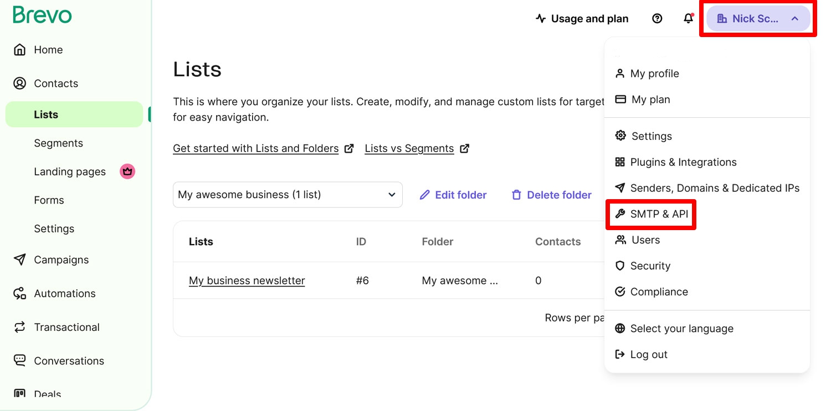Click the pencil icon for Edit folder
Screen dimensions: 831x411
425,195
